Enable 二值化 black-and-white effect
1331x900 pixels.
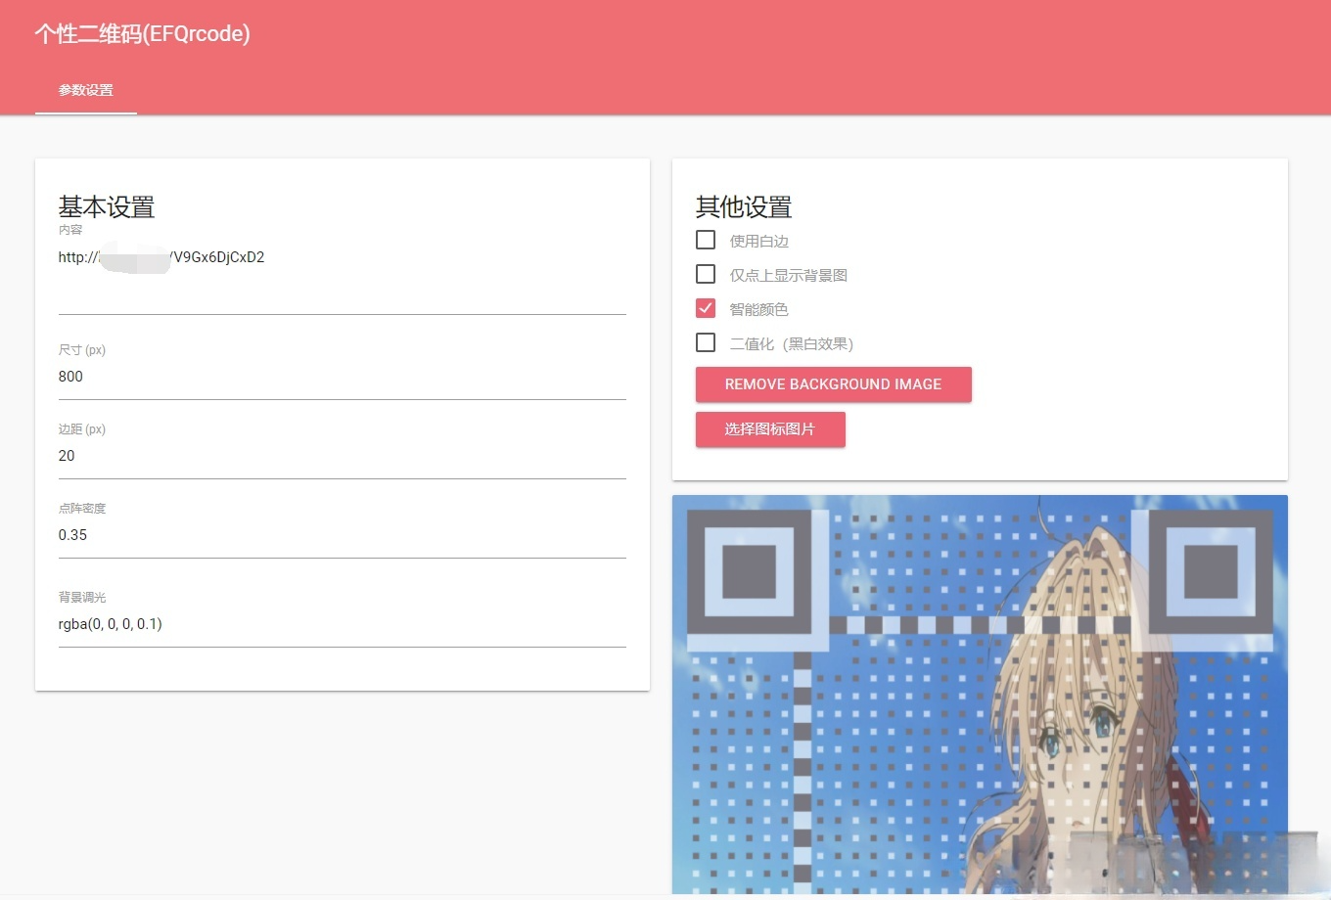pyautogui.click(x=706, y=342)
